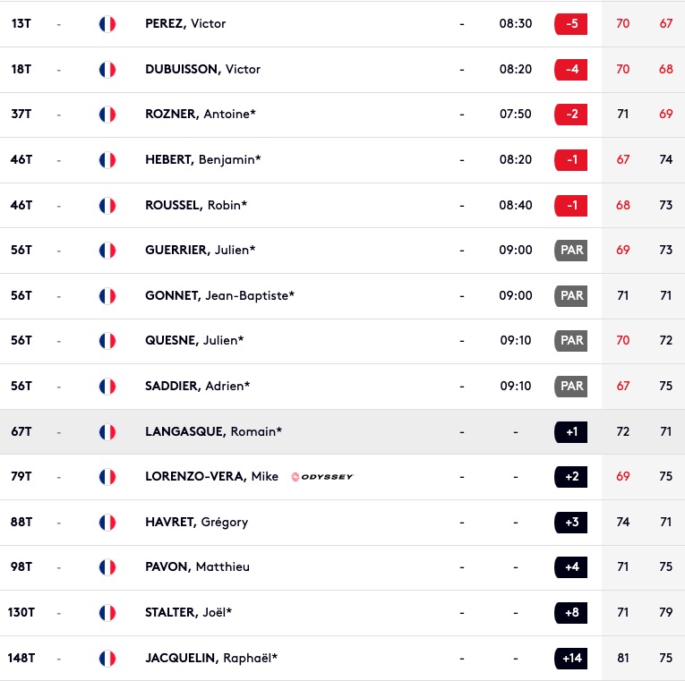
Task: Click the French flag in Rozner's row
Action: click(107, 115)
